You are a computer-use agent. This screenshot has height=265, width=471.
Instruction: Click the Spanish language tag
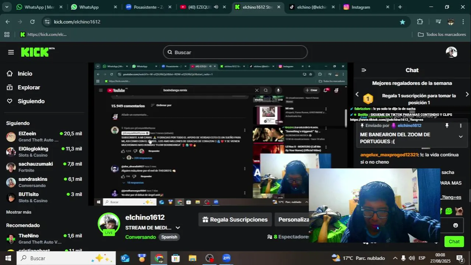[x=169, y=237]
